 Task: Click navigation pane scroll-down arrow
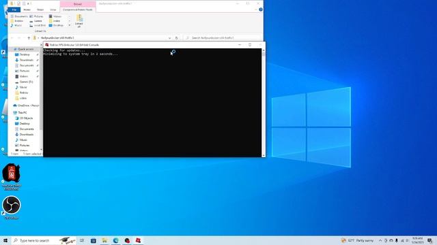click(41, 150)
